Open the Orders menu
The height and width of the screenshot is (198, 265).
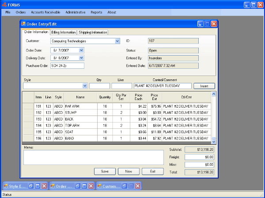21,12
